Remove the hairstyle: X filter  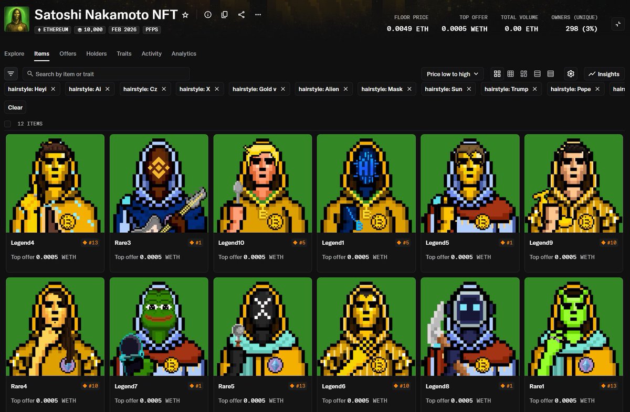pos(216,89)
